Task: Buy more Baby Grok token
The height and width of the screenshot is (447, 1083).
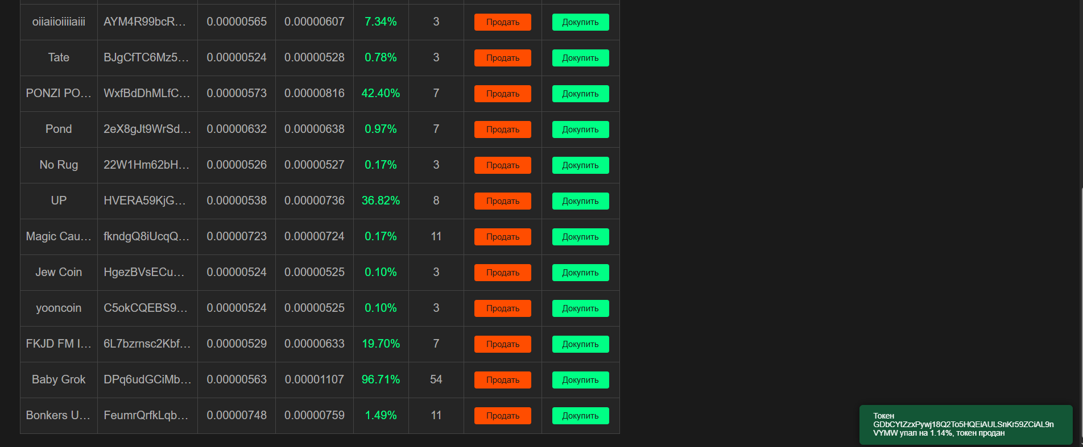Action: 580,380
